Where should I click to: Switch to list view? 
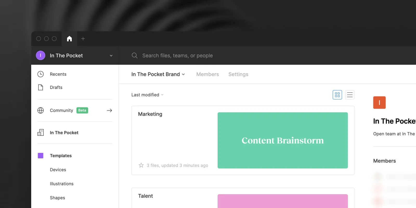[x=350, y=95]
